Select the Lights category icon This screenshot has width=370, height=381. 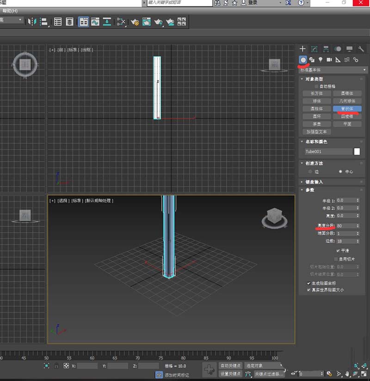click(321, 60)
